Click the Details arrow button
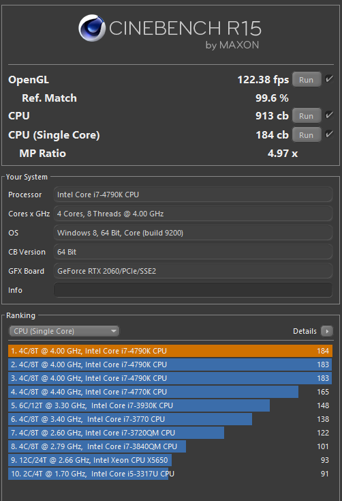This screenshot has height=501, width=342. point(327,331)
